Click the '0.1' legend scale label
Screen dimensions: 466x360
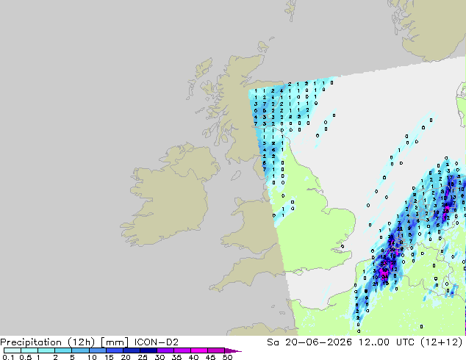8,357
